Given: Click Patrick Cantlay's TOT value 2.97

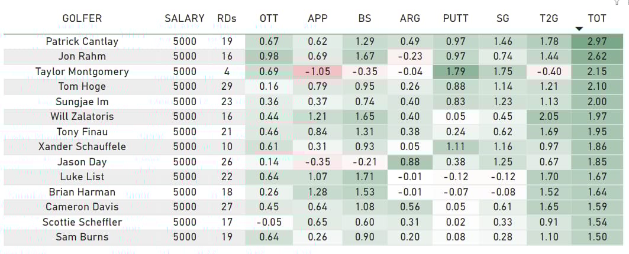Looking at the screenshot, I should click(x=595, y=41).
